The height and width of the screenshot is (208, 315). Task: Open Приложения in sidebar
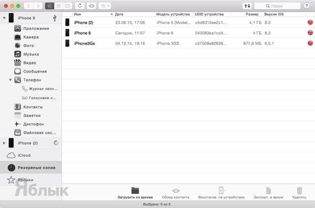click(36, 28)
